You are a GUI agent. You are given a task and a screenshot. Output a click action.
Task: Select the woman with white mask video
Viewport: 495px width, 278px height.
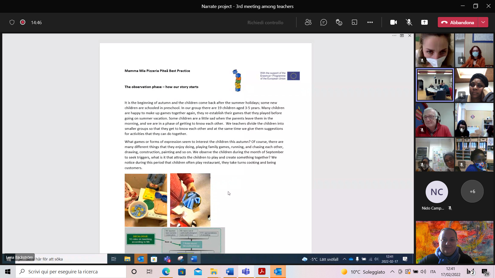[x=435, y=50]
